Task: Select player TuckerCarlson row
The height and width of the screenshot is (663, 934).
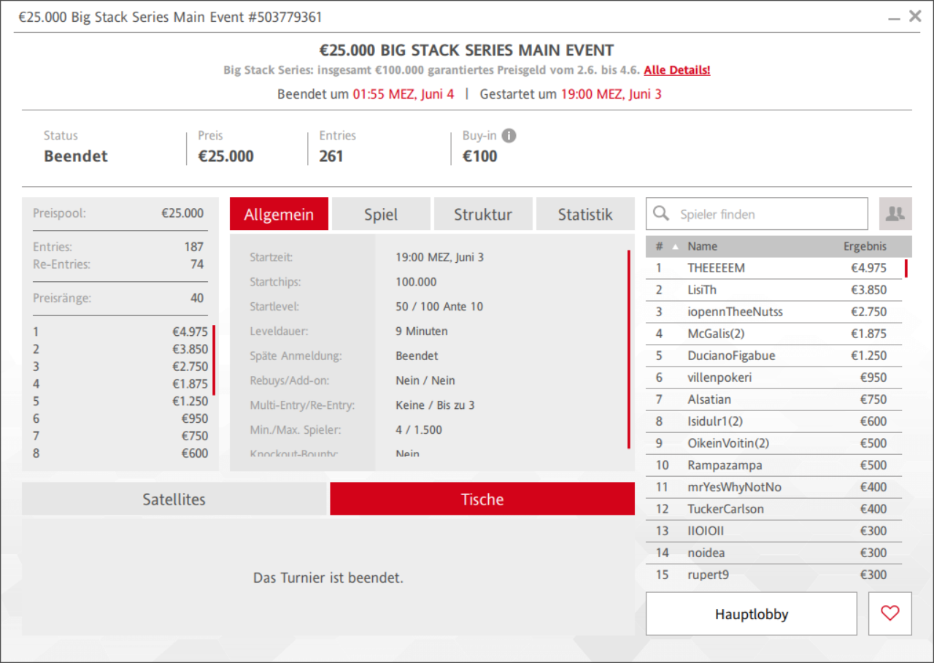Action: [773, 509]
